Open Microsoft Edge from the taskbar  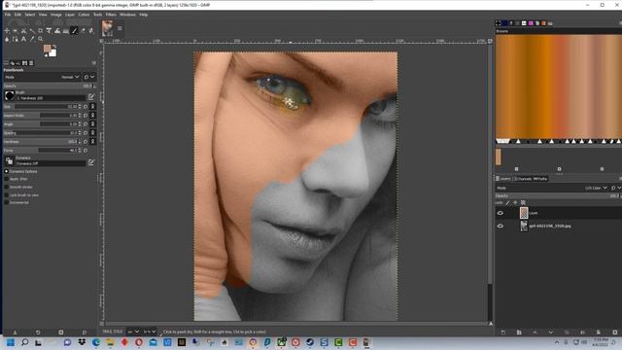coord(96,342)
